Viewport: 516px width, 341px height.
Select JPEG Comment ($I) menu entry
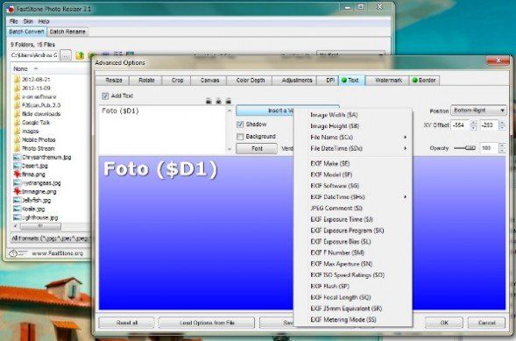pyautogui.click(x=352, y=208)
